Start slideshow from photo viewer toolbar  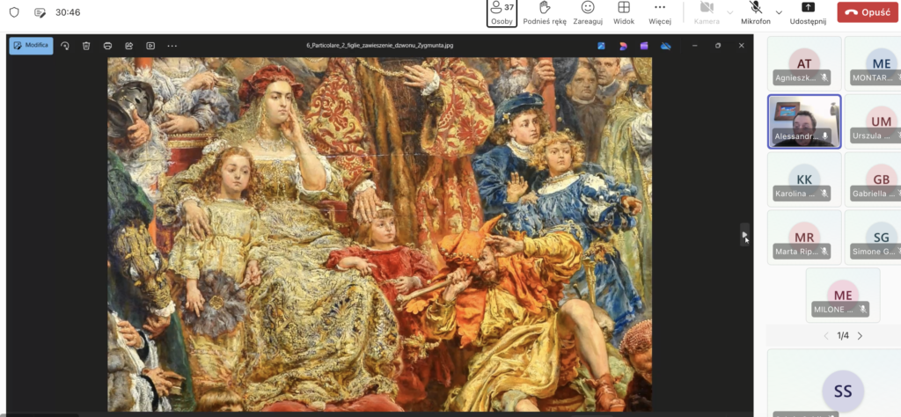point(150,46)
